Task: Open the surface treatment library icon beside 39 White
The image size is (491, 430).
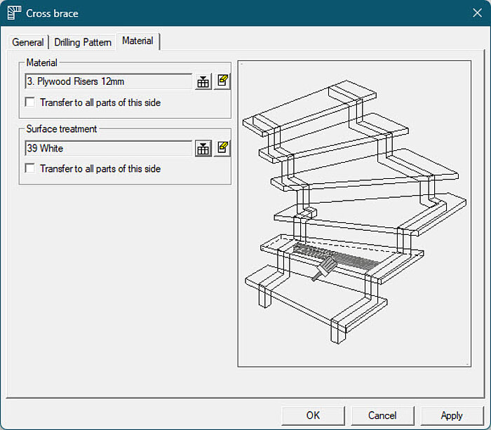Action: [x=203, y=149]
